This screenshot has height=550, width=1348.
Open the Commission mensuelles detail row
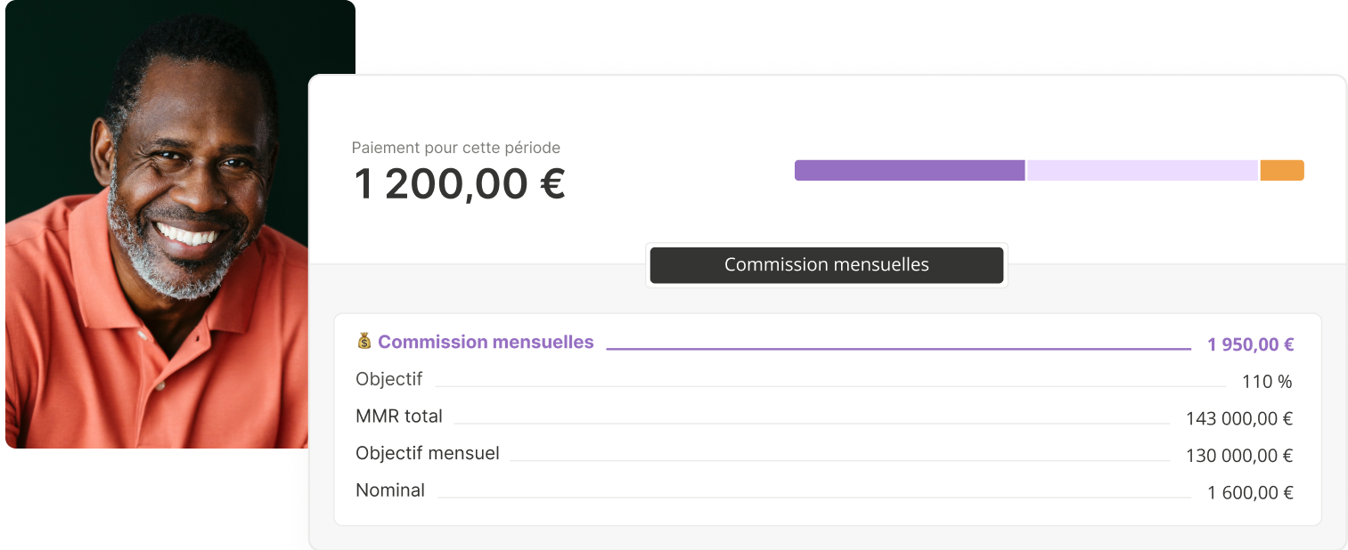click(x=486, y=342)
